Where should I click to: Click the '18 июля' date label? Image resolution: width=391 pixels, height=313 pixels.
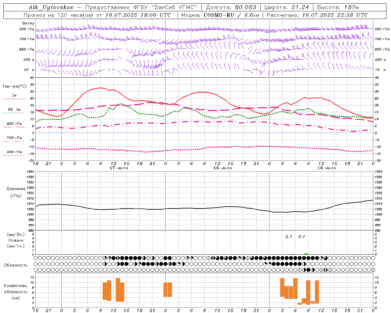(x=223, y=168)
